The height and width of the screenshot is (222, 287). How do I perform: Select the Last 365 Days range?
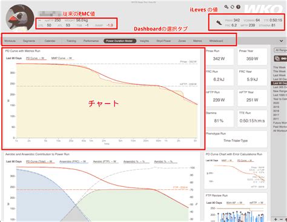(x=280, y=87)
